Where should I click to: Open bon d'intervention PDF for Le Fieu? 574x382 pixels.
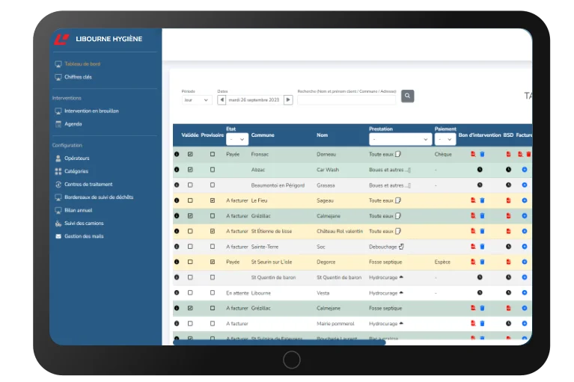point(473,200)
